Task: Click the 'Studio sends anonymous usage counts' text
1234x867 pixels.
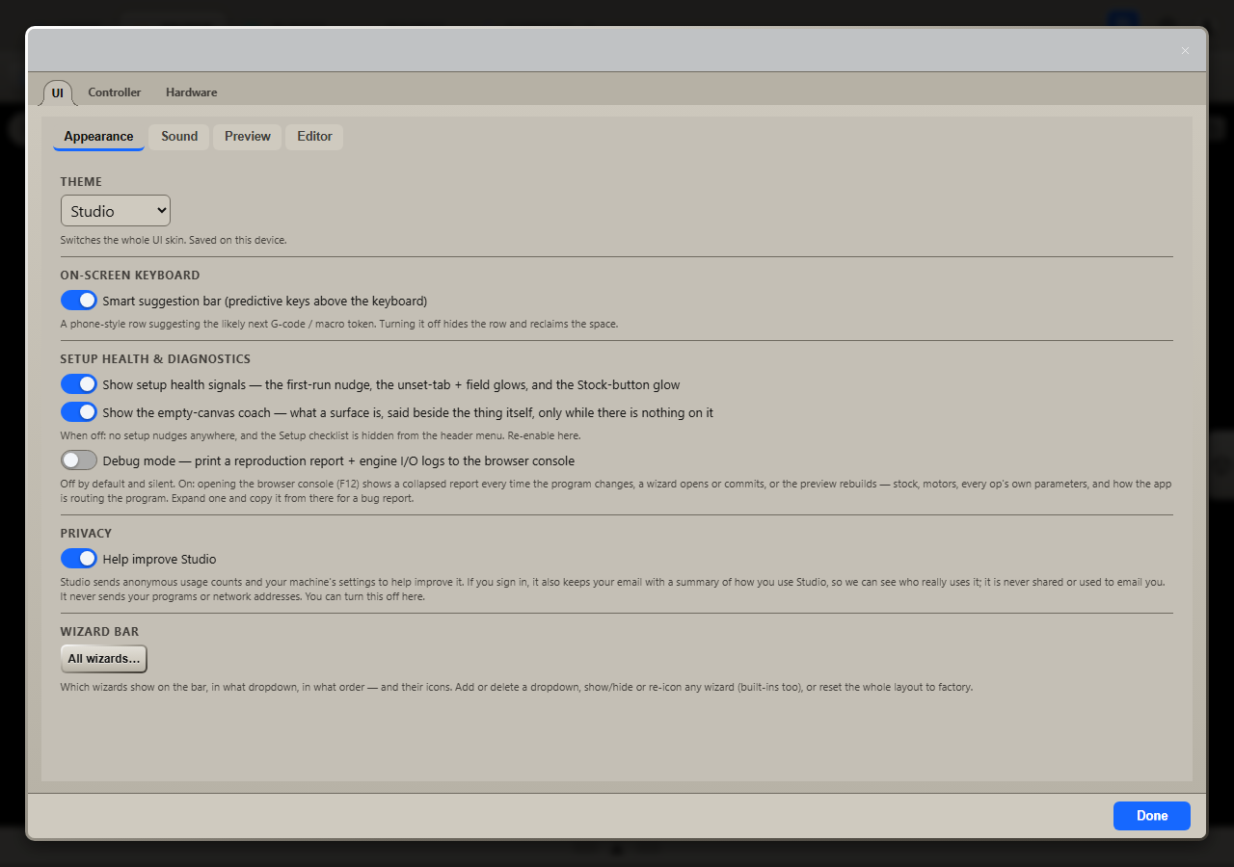Action: coord(613,590)
